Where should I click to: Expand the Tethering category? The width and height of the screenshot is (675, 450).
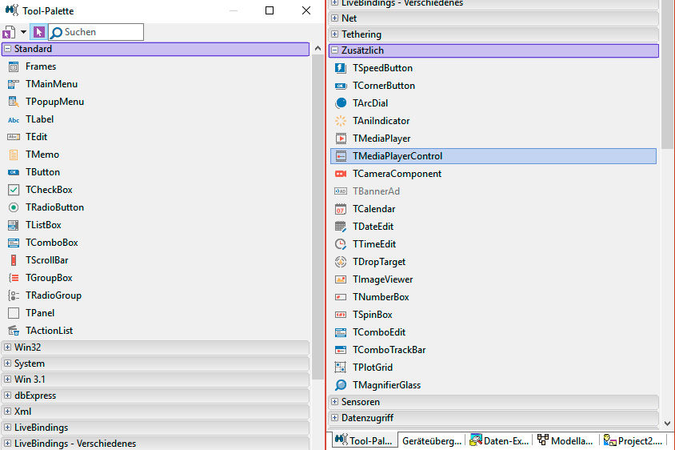pyautogui.click(x=334, y=34)
